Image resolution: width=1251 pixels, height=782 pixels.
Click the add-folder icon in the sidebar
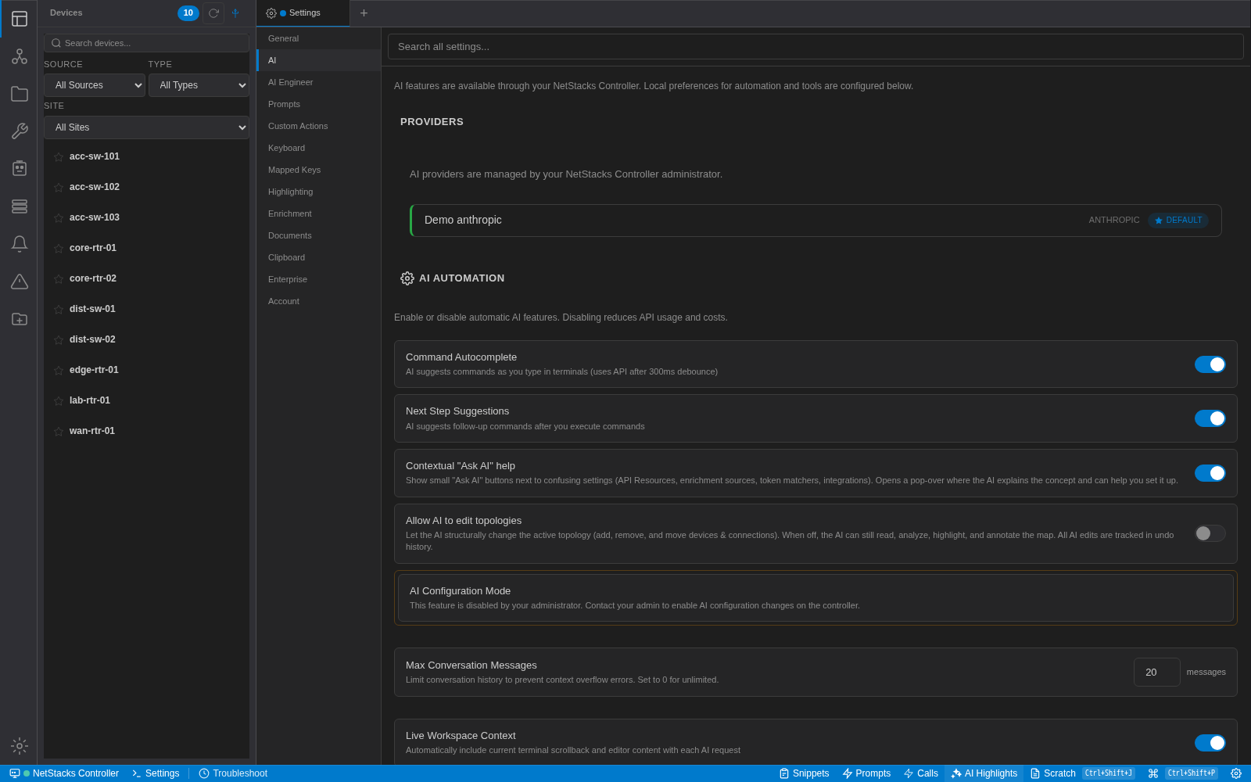20,319
